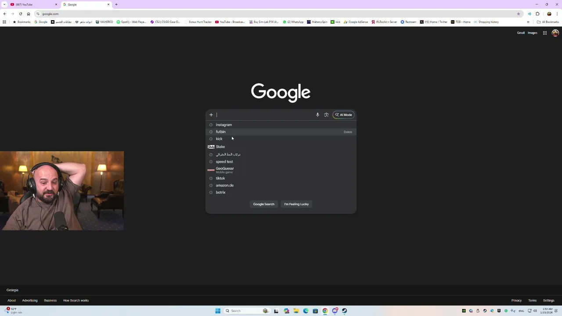
Task: Open Home / Twitter bookmark
Action: click(x=433, y=22)
